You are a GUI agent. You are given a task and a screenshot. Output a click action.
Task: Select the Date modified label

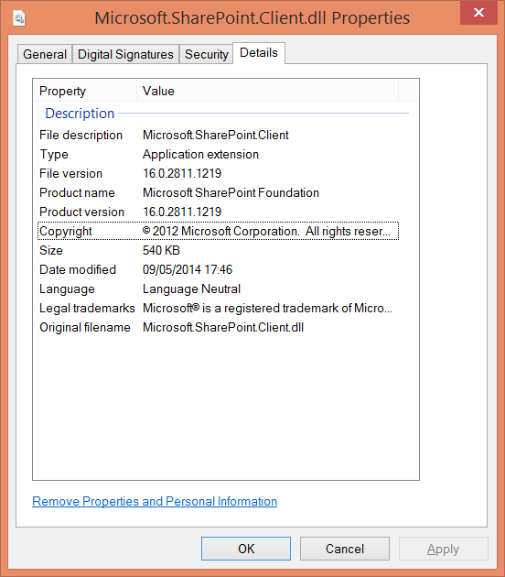pyautogui.click(x=78, y=270)
